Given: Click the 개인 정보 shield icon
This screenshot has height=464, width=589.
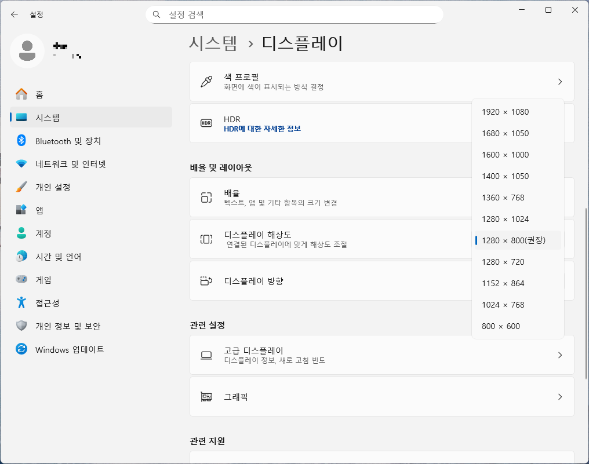Looking at the screenshot, I should (21, 326).
